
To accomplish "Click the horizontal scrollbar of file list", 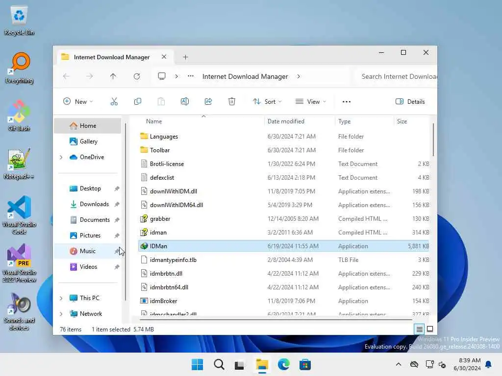I will pos(276,319).
